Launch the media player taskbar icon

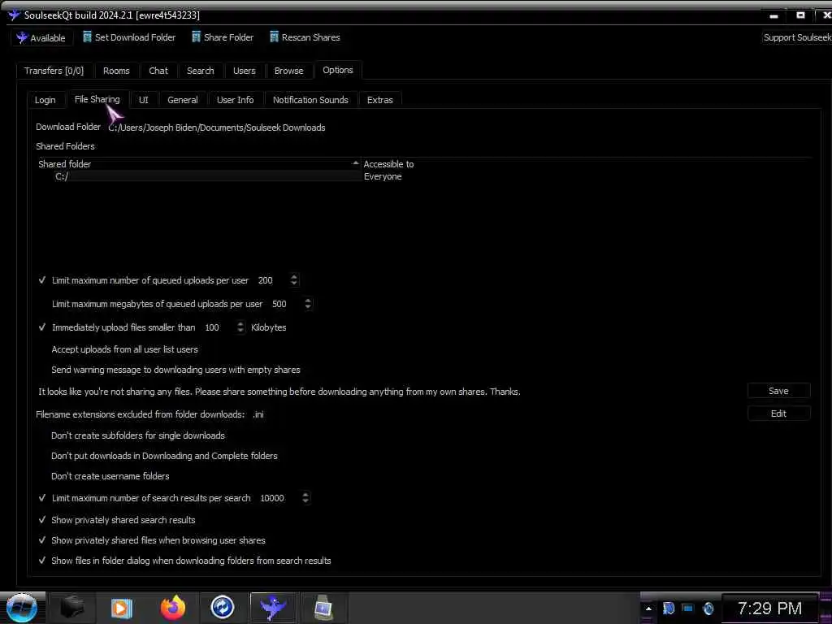[x=121, y=608]
